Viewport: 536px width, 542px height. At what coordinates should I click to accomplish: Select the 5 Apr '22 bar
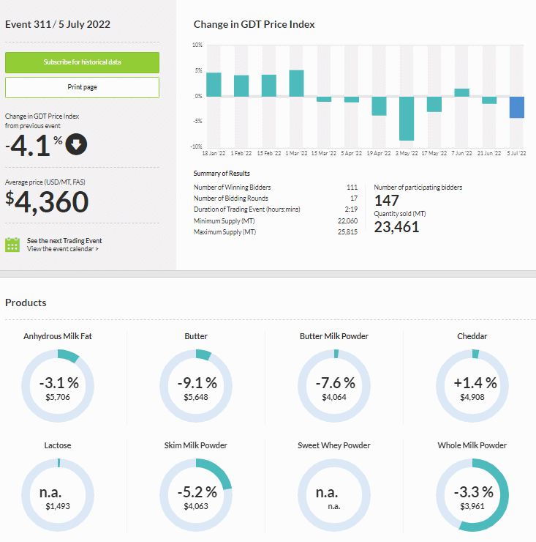pyautogui.click(x=352, y=100)
